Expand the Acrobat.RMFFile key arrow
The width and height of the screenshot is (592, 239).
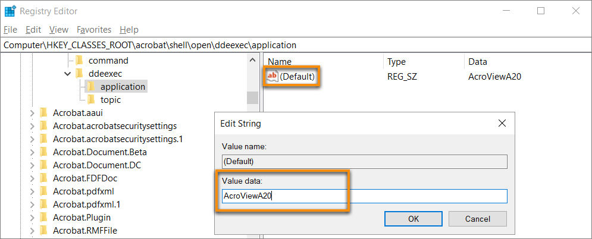32,231
